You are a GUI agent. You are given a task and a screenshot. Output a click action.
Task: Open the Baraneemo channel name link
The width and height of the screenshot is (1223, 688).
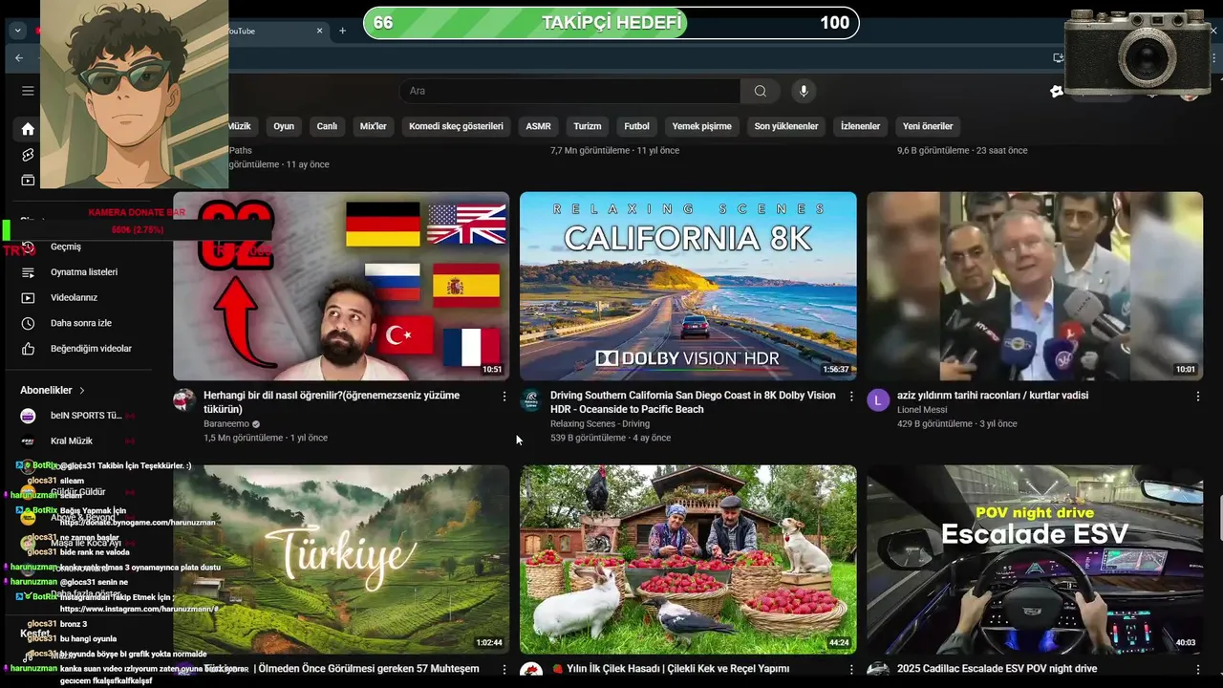pos(226,423)
